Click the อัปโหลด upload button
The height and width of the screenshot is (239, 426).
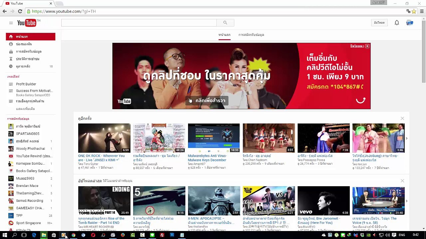[x=379, y=23]
